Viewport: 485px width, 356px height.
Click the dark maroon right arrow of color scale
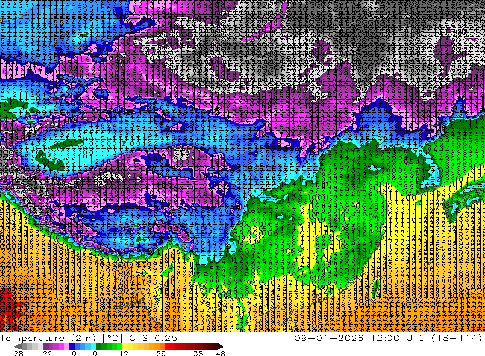point(220,346)
